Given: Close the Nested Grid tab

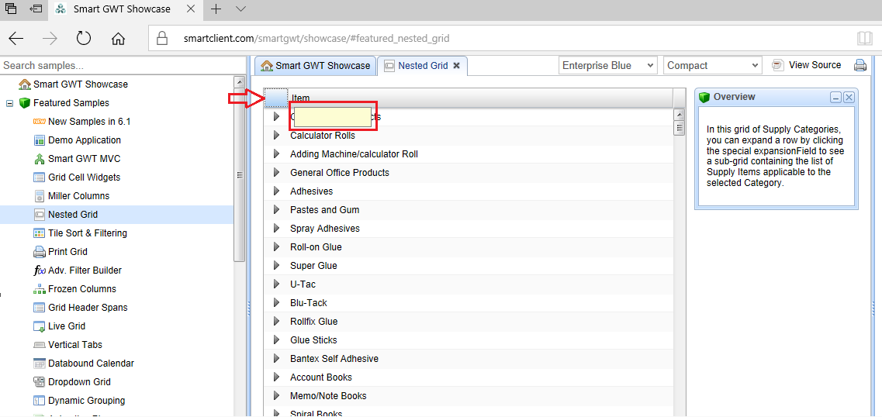Looking at the screenshot, I should click(x=457, y=66).
